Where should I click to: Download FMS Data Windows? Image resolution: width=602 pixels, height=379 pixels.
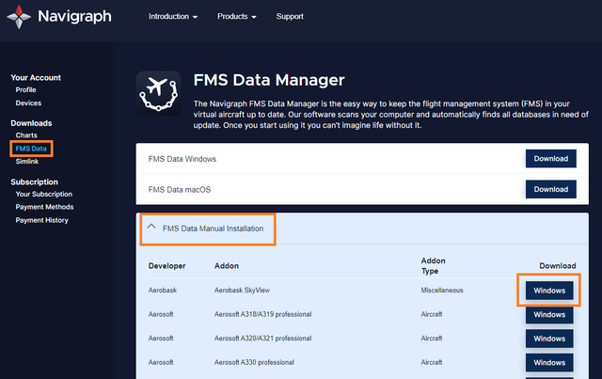point(550,159)
